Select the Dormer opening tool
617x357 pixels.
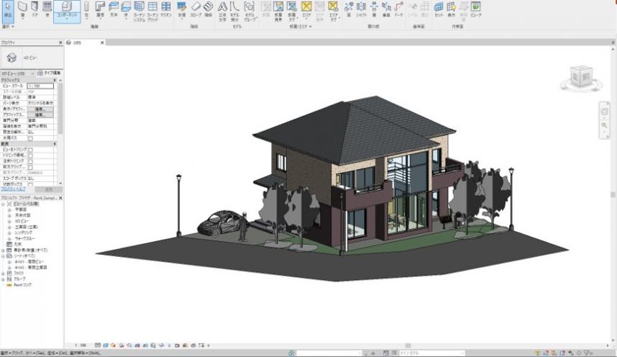[x=399, y=9]
